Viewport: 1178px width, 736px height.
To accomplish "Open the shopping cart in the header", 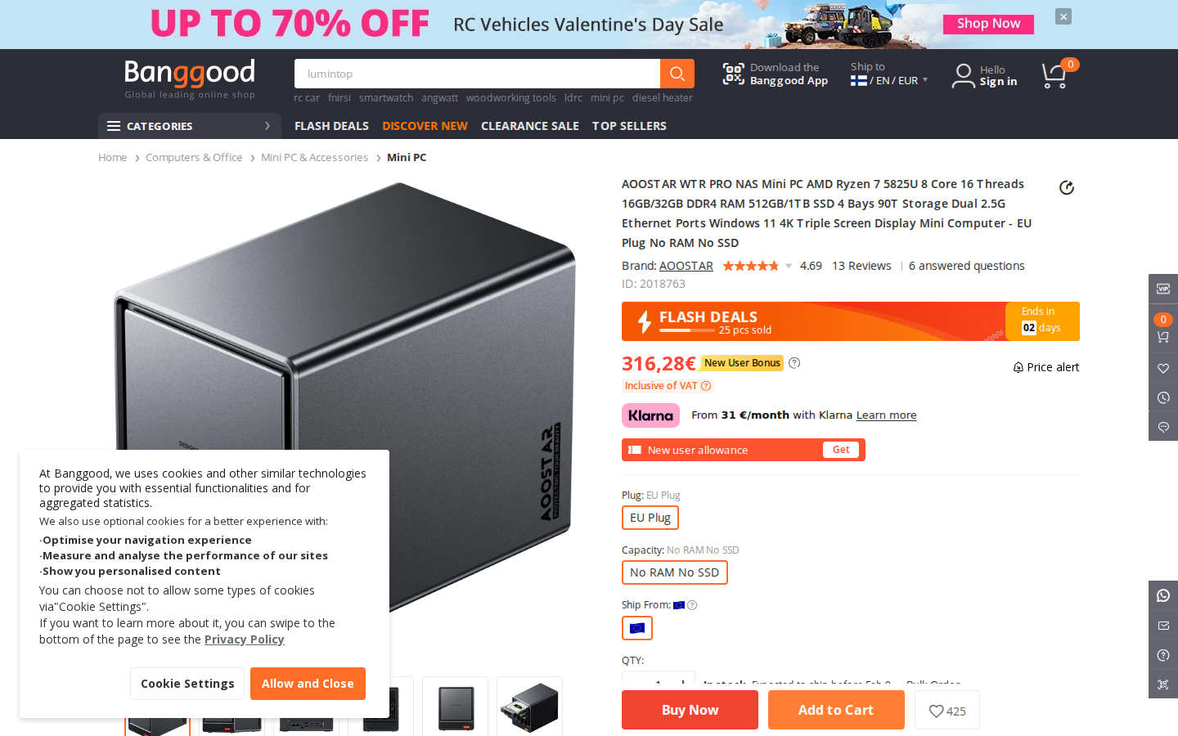I will click(1054, 76).
